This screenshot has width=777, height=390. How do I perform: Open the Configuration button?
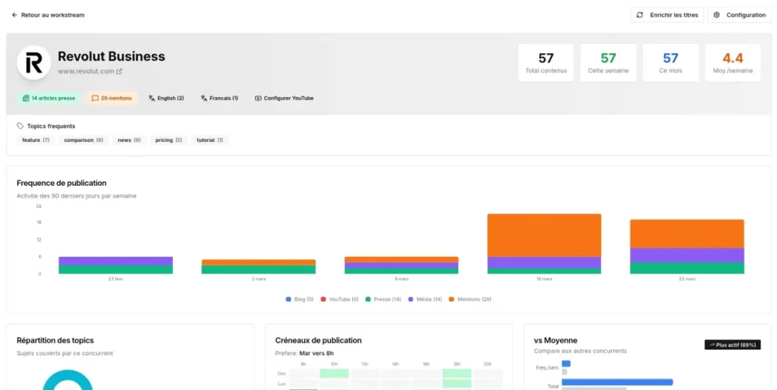pos(739,15)
